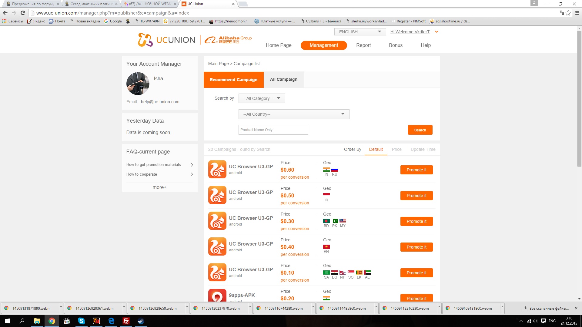Click the 9apps-APK campaign icon
Image resolution: width=582 pixels, height=327 pixels.
[x=217, y=295]
